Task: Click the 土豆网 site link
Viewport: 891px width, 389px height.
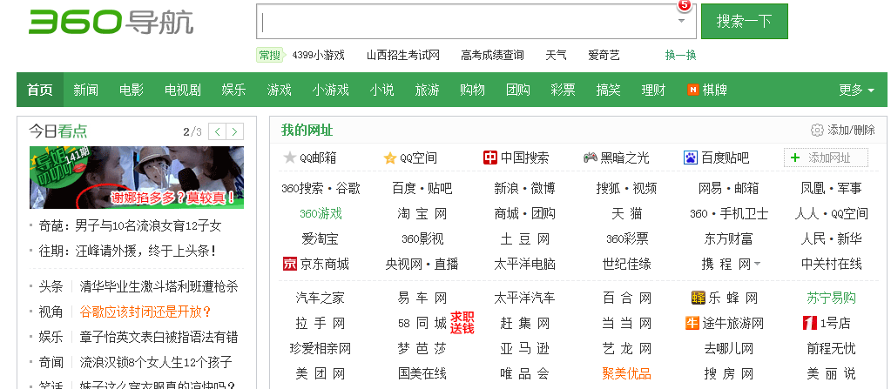Action: pyautogui.click(x=524, y=239)
